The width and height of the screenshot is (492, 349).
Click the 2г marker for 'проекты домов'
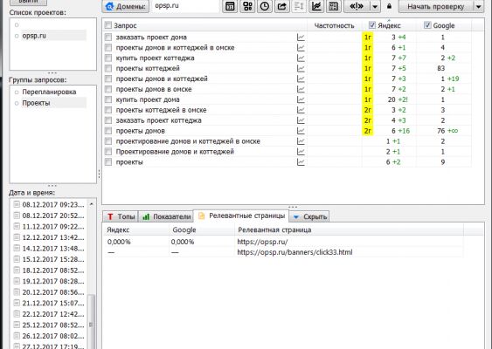(367, 131)
